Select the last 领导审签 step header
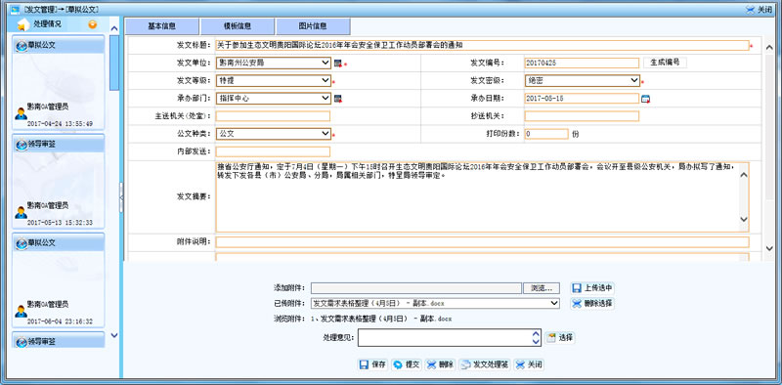Viewport: 782px width, 385px height. (x=58, y=341)
